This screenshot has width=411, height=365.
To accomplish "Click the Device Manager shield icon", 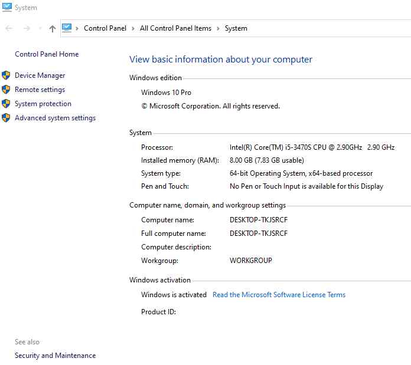I will tap(6, 75).
